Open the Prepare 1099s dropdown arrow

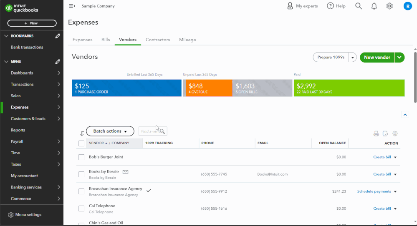[x=353, y=58]
